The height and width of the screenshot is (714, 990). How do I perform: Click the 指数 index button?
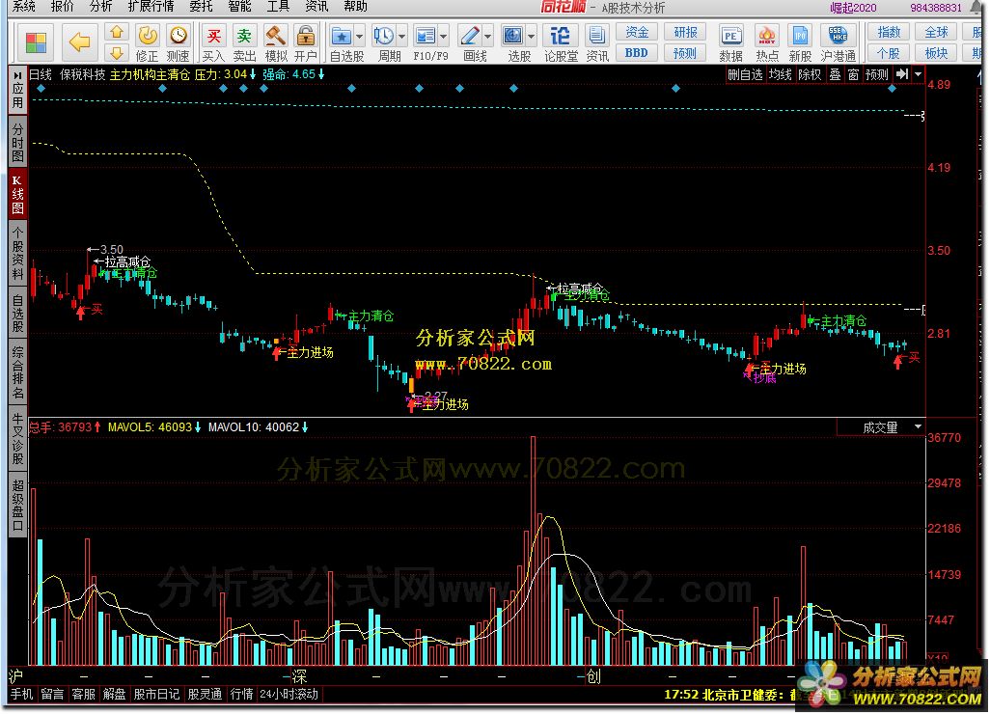click(889, 32)
